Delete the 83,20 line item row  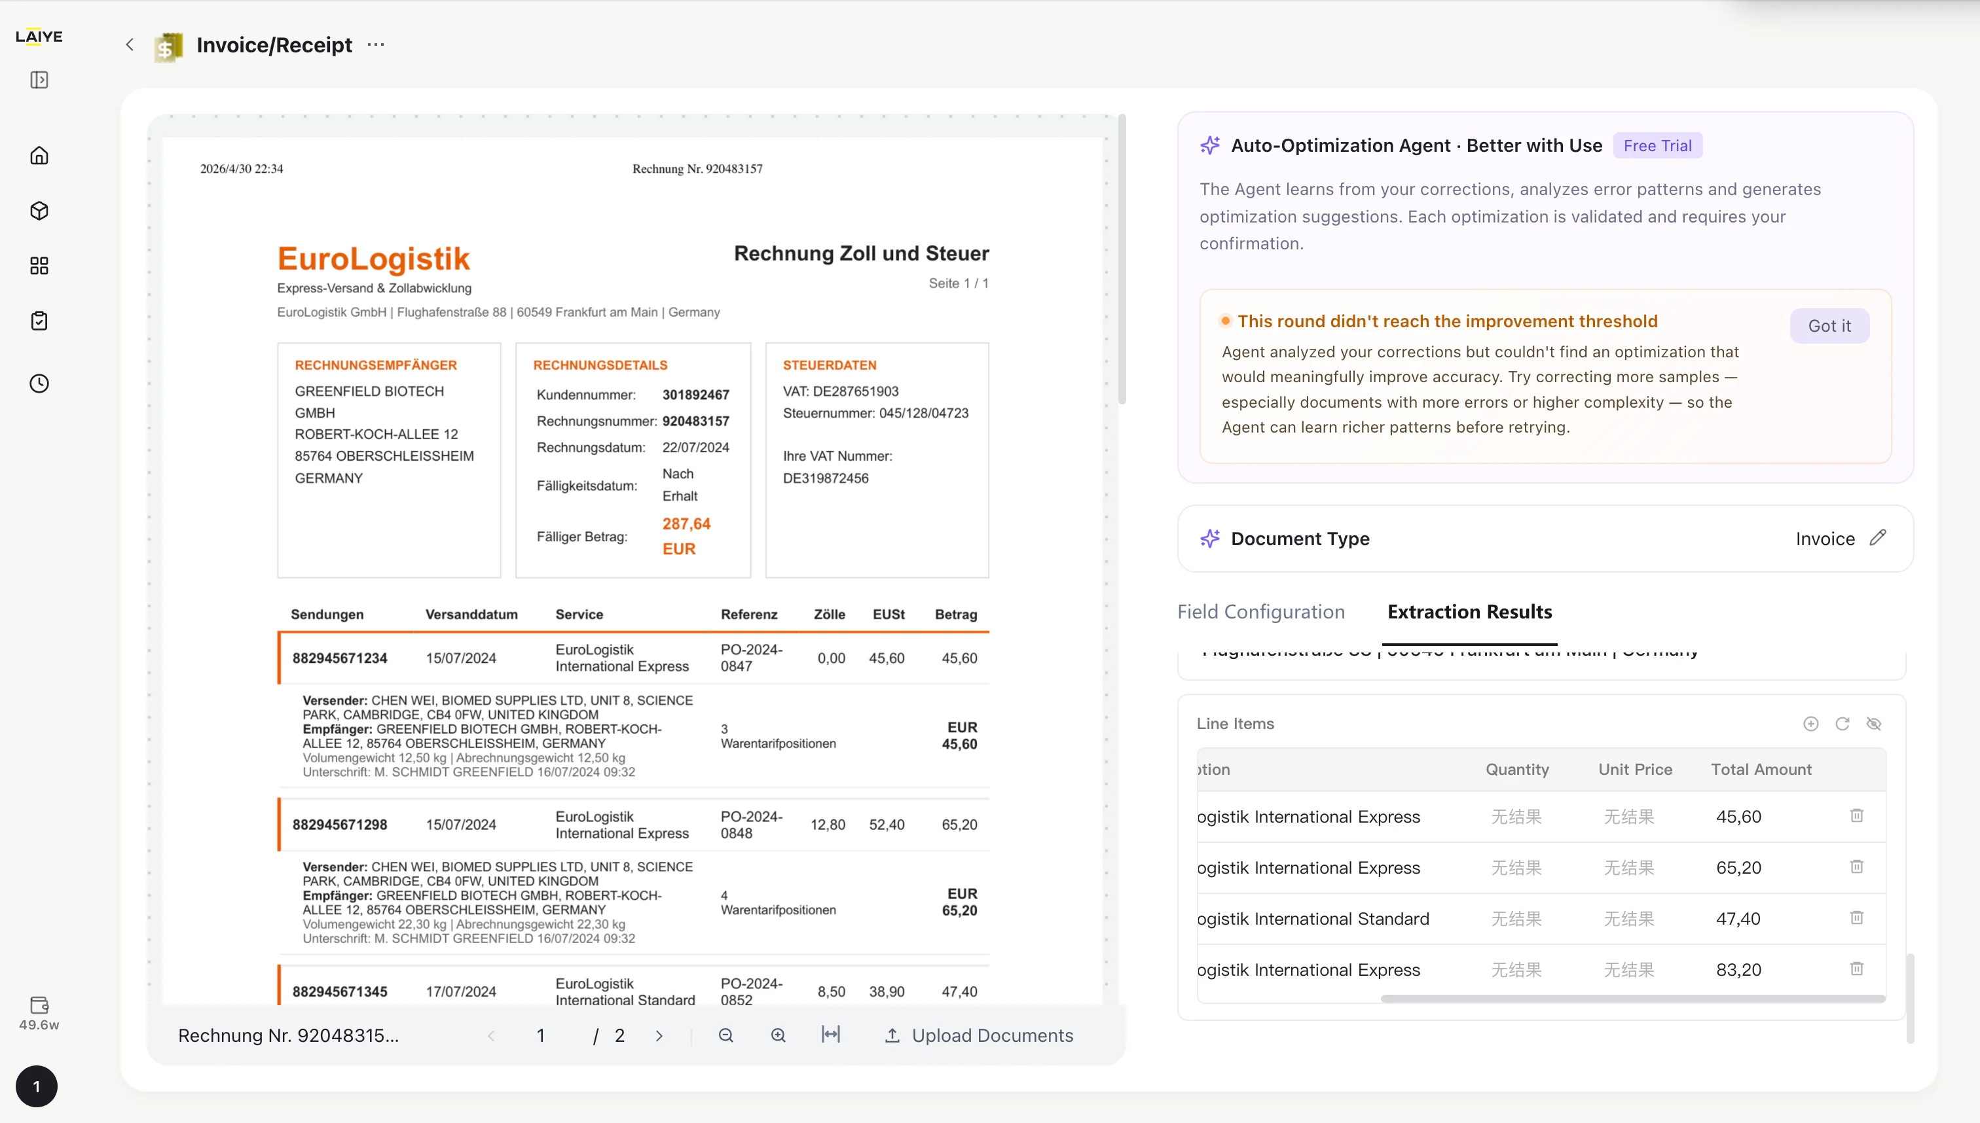[x=1856, y=968]
